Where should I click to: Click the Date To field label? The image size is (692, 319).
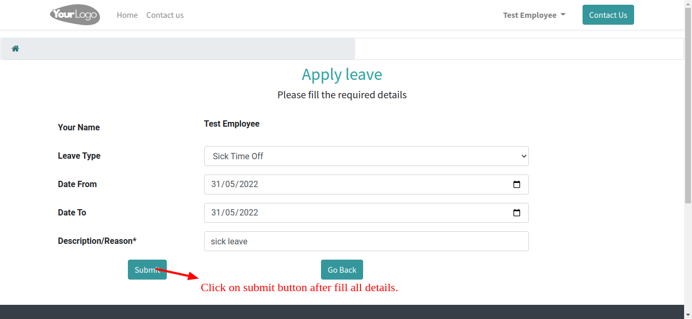72,213
